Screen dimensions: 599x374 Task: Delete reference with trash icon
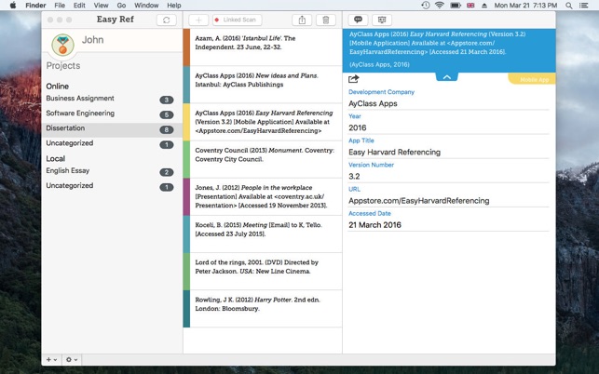point(324,20)
